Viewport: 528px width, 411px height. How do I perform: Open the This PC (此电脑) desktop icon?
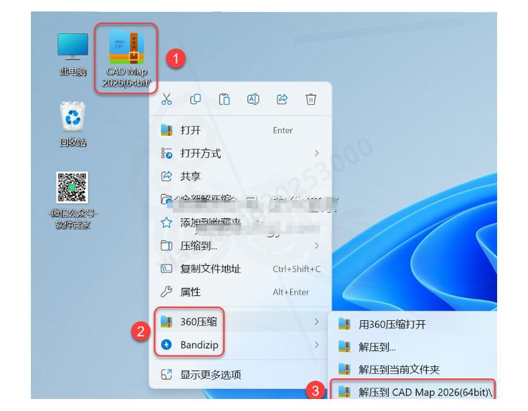73,54
